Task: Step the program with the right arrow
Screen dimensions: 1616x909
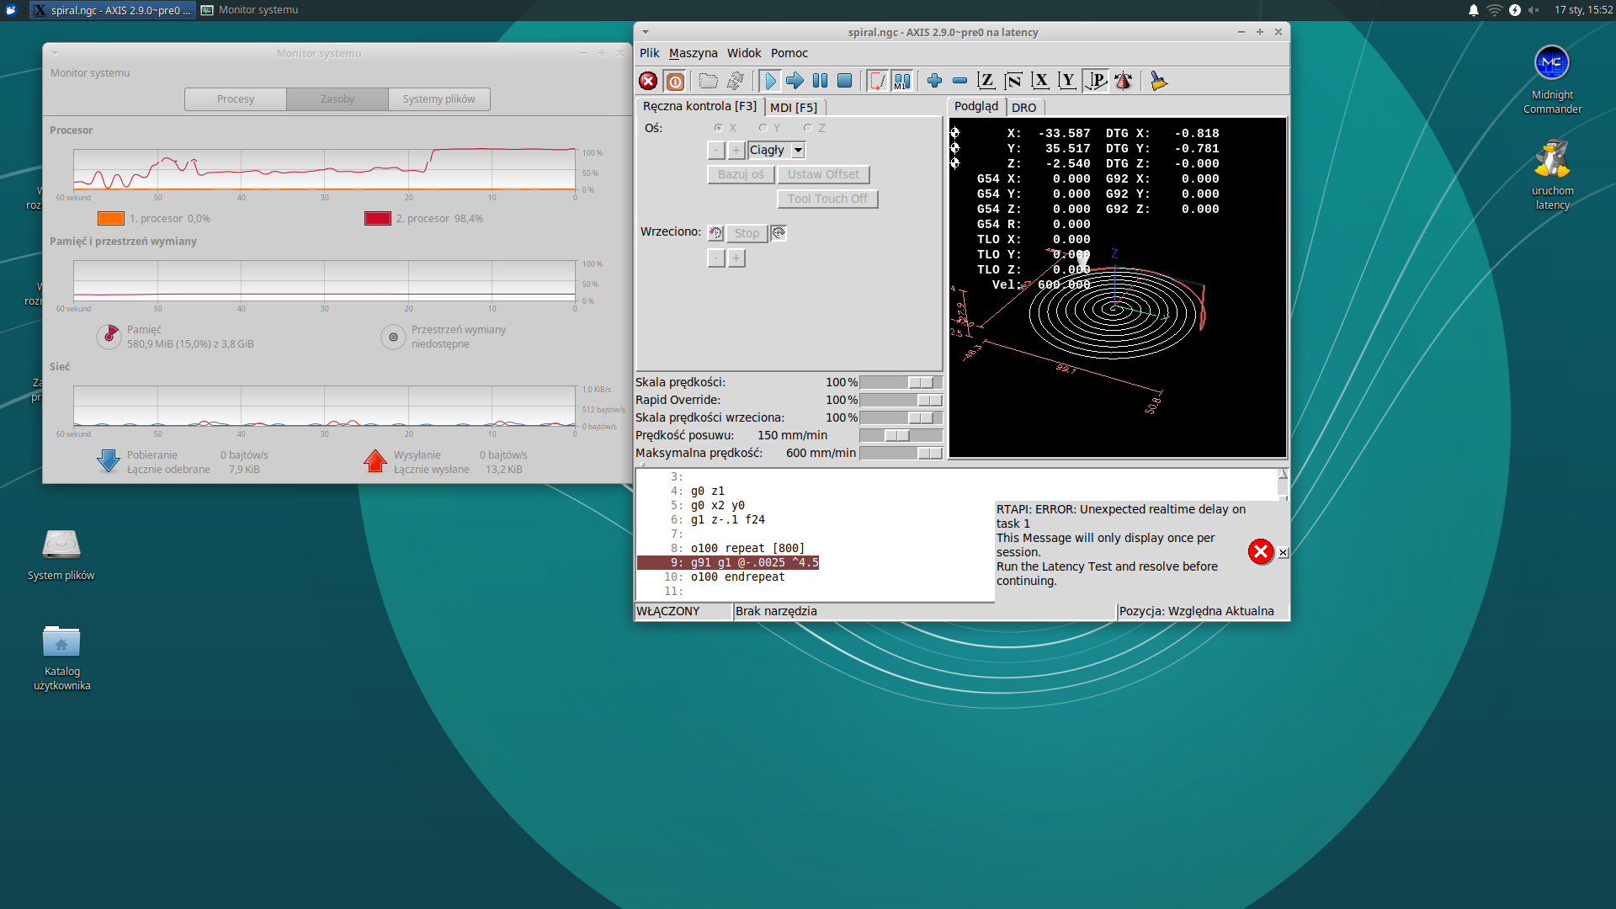Action: click(x=795, y=81)
